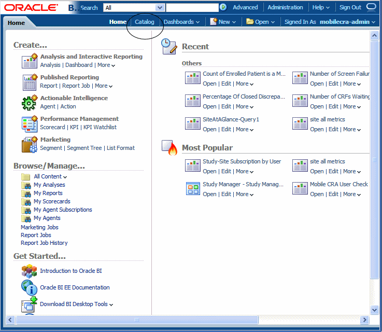Expand the Open menu in header
This screenshot has width=382, height=332.
pos(260,22)
